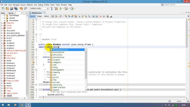The width and height of the screenshot is (190, 107).
Task: Choose accessibility in the completion list
Action: [67, 50]
